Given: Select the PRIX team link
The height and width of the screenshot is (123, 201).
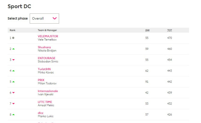Looking at the screenshot, I should pyautogui.click(x=41, y=80).
